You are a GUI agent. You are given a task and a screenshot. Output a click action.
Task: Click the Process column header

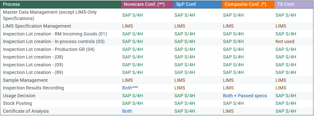click(11, 4)
